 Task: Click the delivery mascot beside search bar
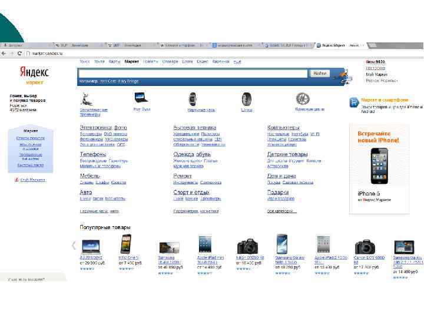coord(343,77)
